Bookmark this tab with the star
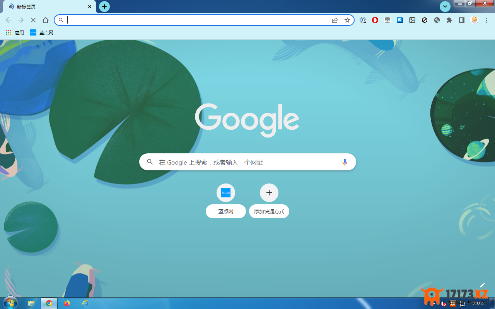 347,20
